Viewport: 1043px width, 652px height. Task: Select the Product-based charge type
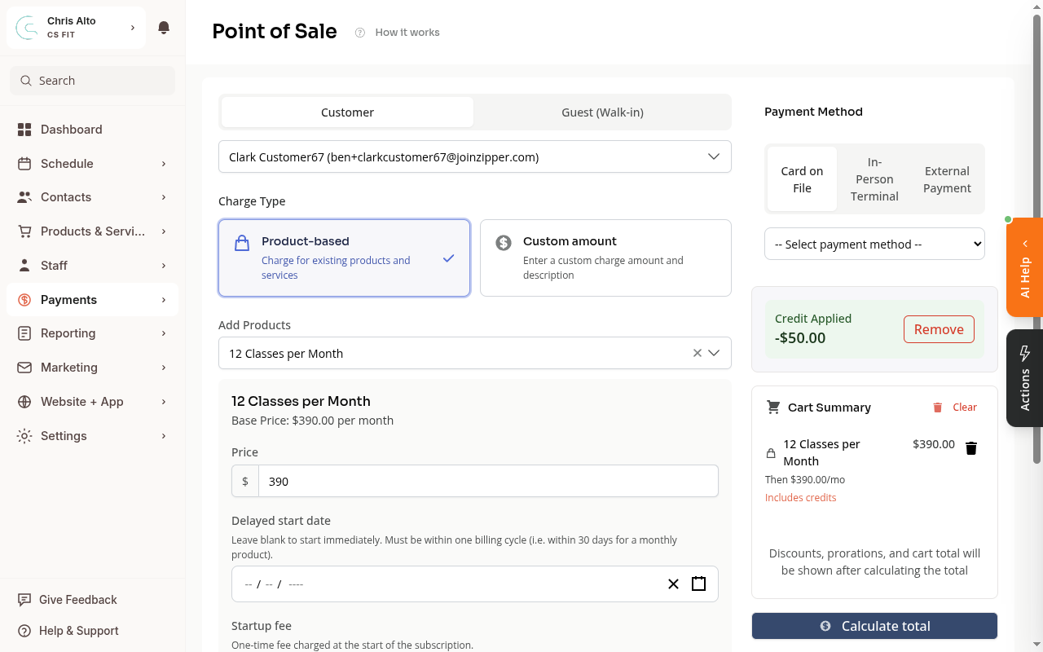click(344, 258)
